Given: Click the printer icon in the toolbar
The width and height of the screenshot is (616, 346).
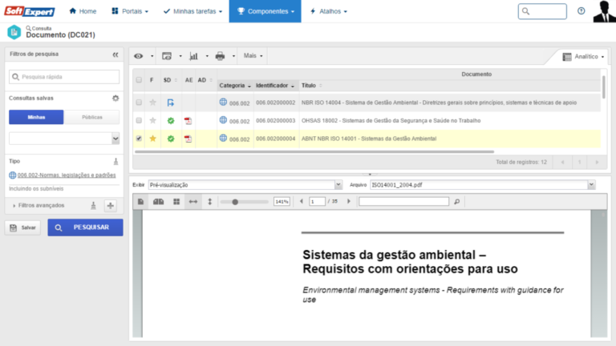Looking at the screenshot, I should point(220,56).
